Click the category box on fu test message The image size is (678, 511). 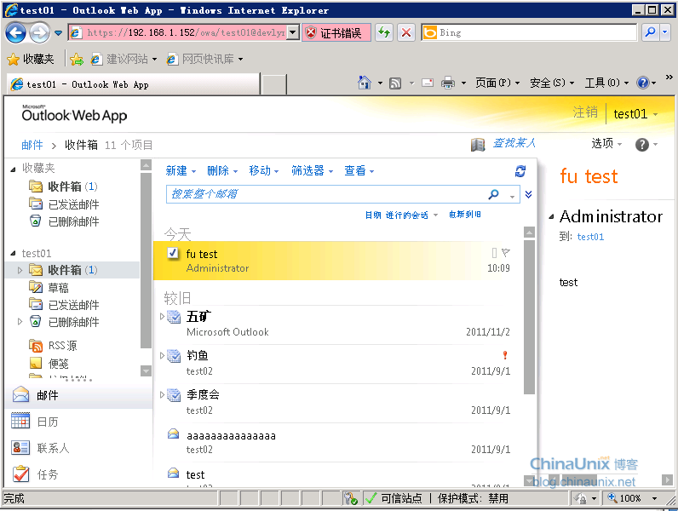[494, 252]
